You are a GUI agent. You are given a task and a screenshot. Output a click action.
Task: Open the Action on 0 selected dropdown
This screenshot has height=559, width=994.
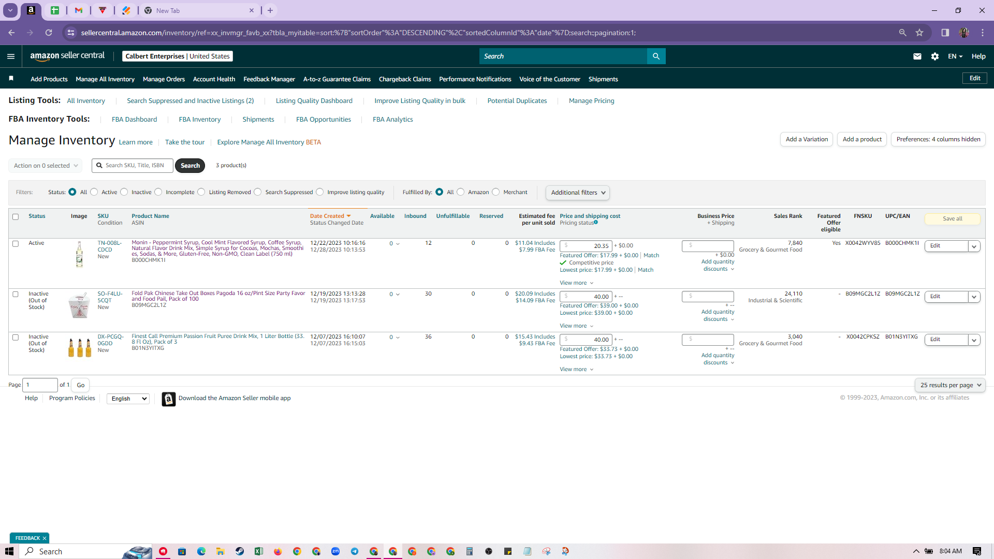(46, 166)
